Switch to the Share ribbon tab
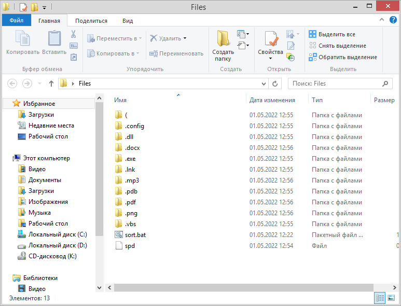The height and width of the screenshot is (306, 401). pyautogui.click(x=91, y=21)
